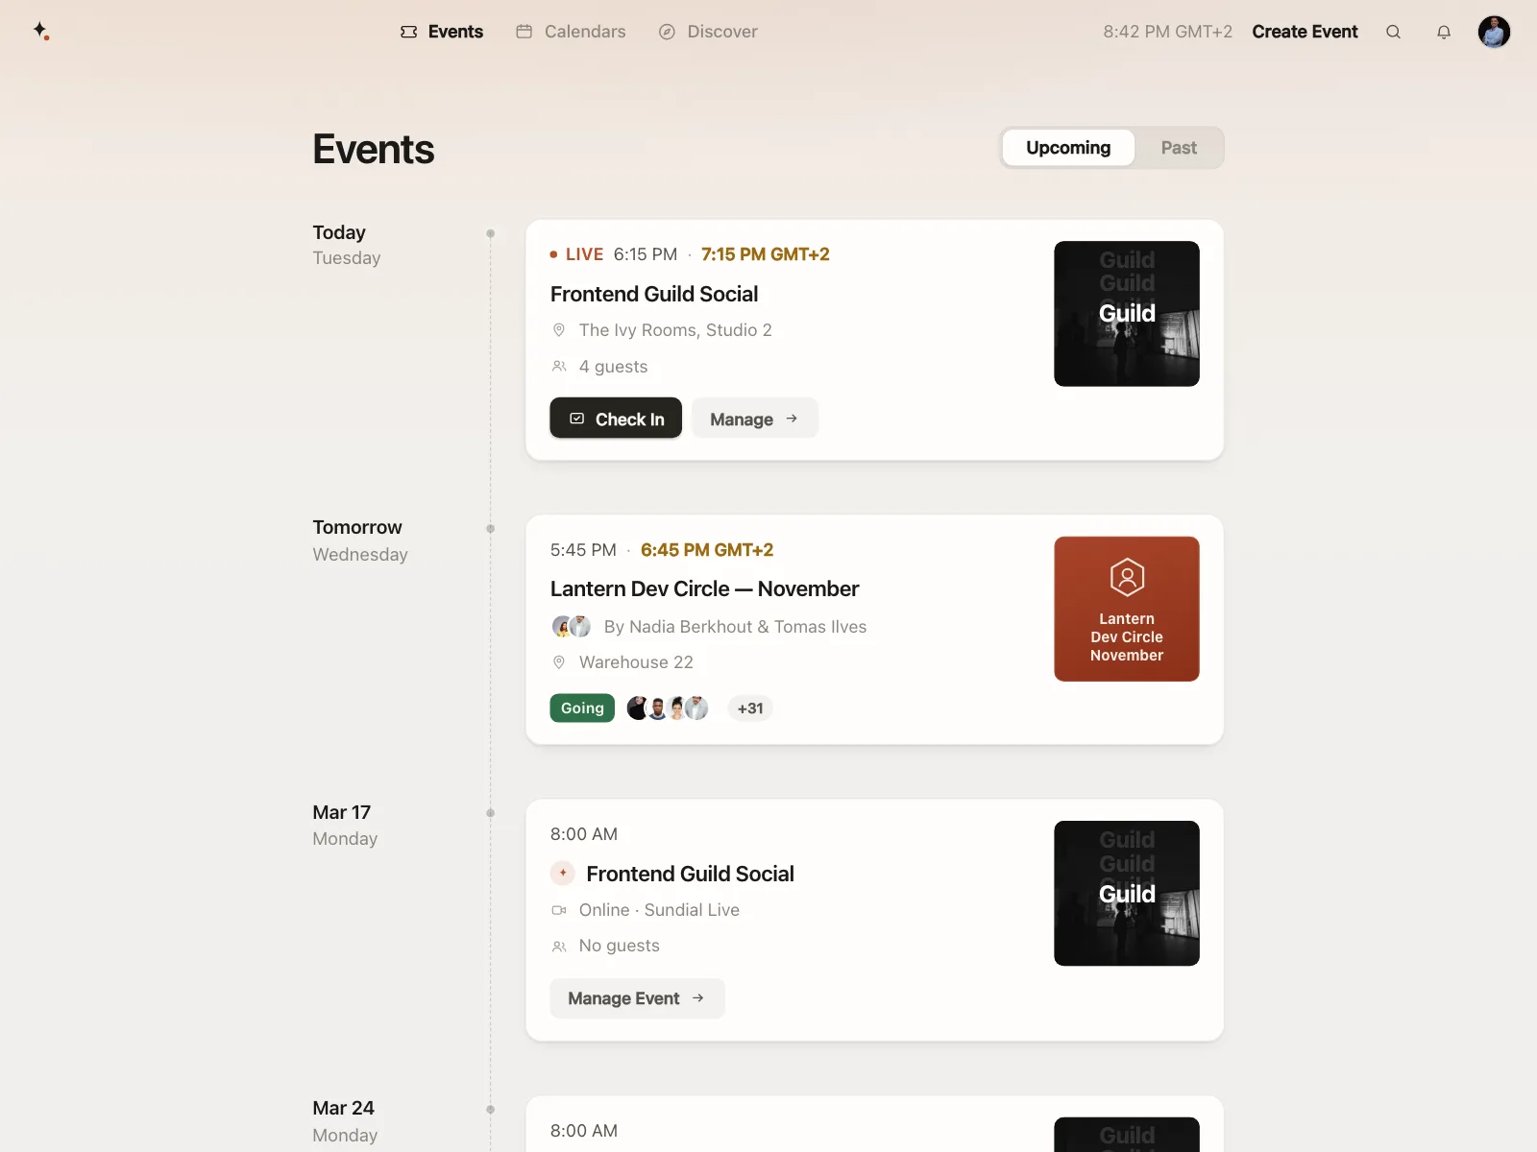This screenshot has height=1152, width=1537.
Task: Click the LIVE indicator
Action: point(576,254)
